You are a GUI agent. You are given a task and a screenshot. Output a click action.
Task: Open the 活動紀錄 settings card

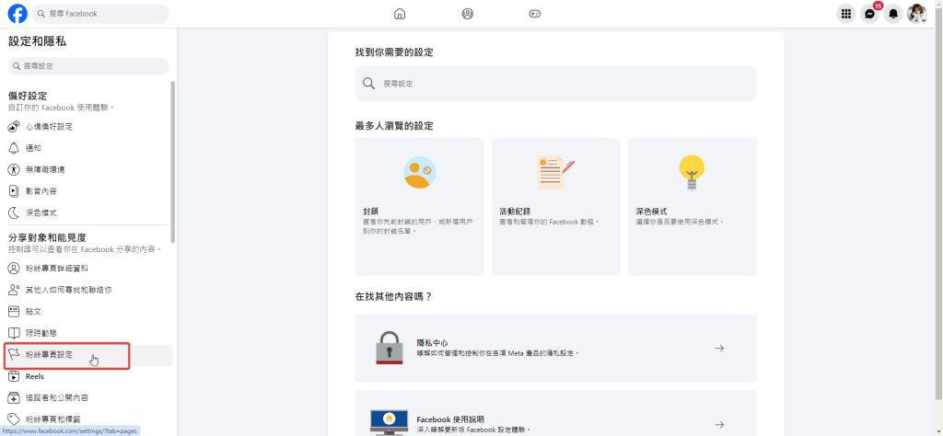(555, 206)
